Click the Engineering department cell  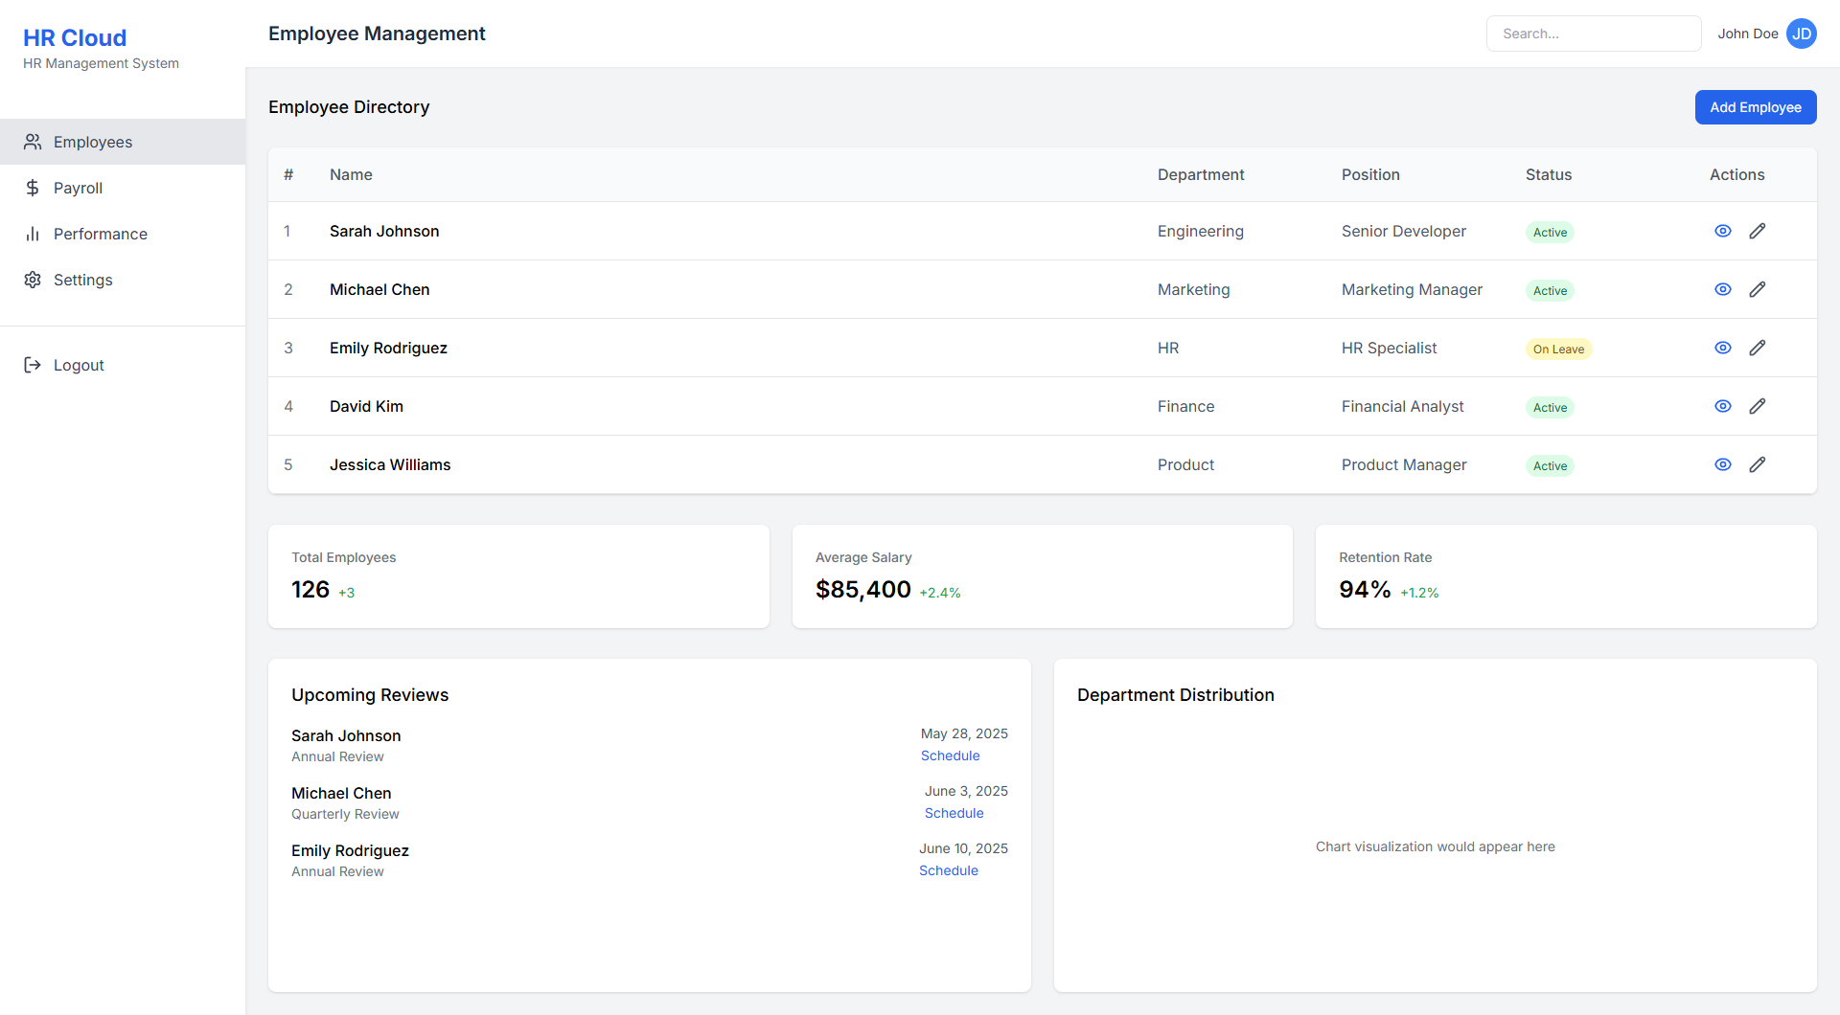[x=1201, y=231]
